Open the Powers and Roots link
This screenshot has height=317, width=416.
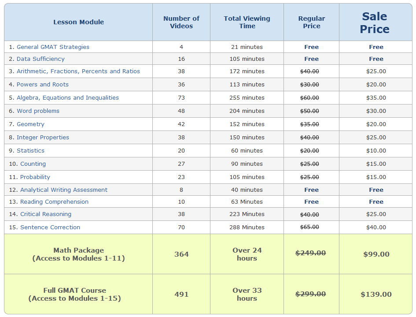click(42, 85)
